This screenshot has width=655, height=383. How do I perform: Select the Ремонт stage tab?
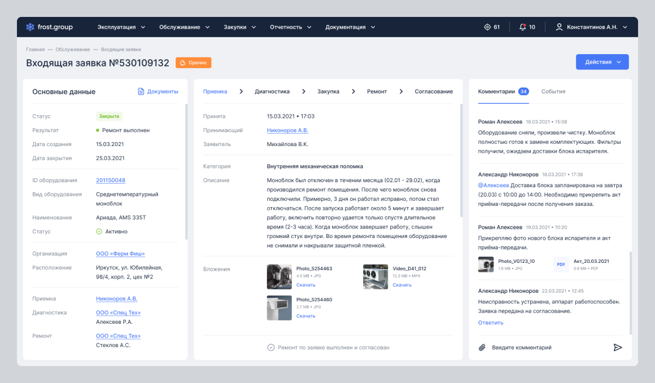tap(377, 91)
